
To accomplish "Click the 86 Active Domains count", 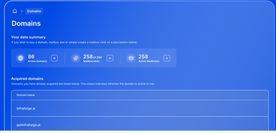I will click(31, 57).
